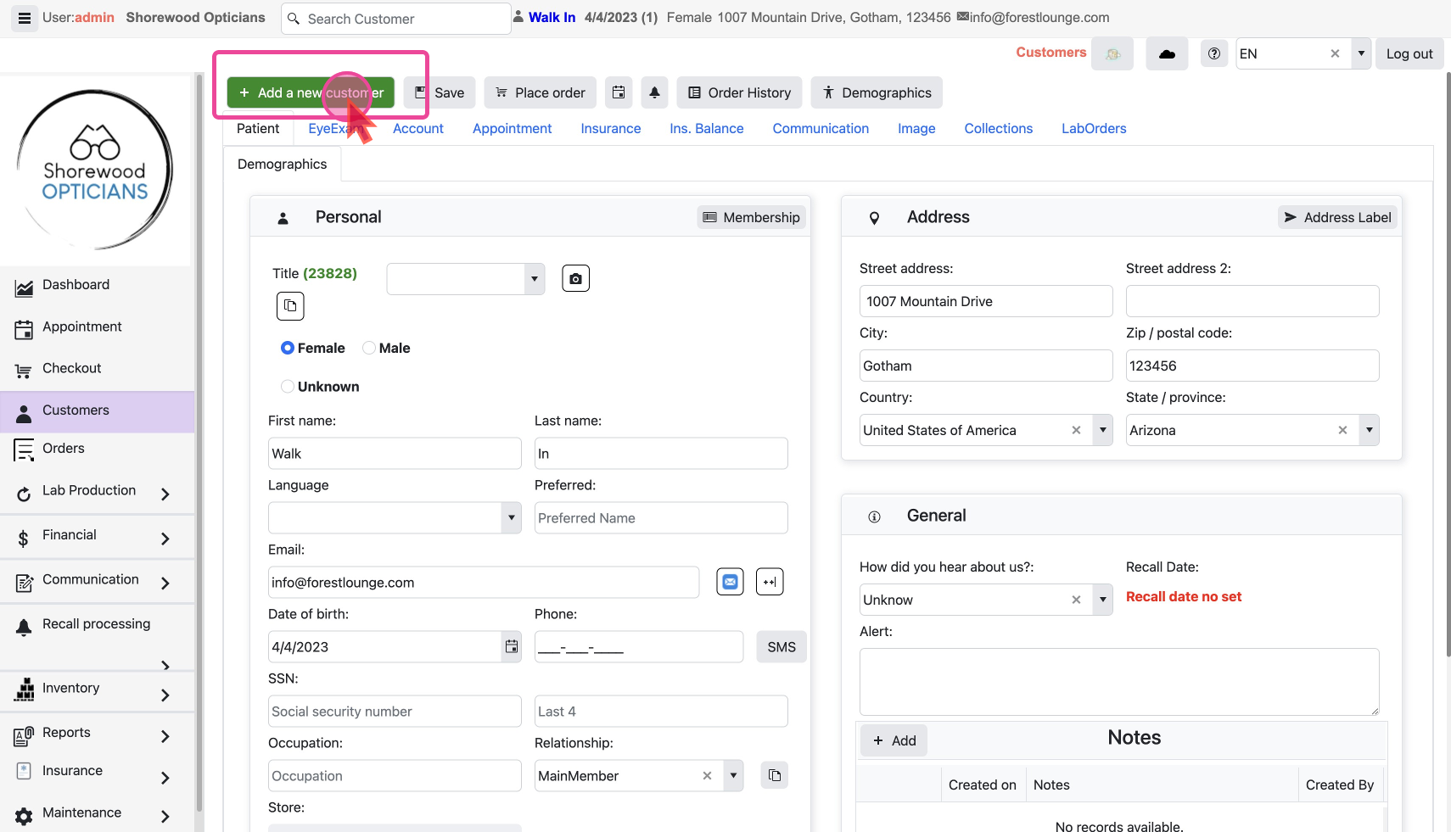Click the camera photo icon beside Title
The height and width of the screenshot is (832, 1451).
[575, 278]
